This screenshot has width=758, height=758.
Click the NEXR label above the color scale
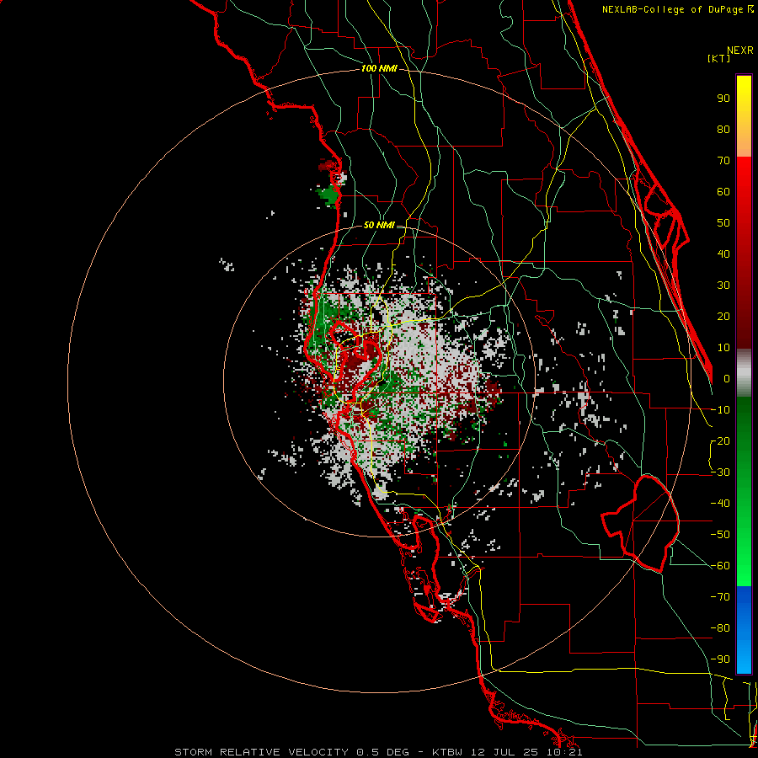740,51
